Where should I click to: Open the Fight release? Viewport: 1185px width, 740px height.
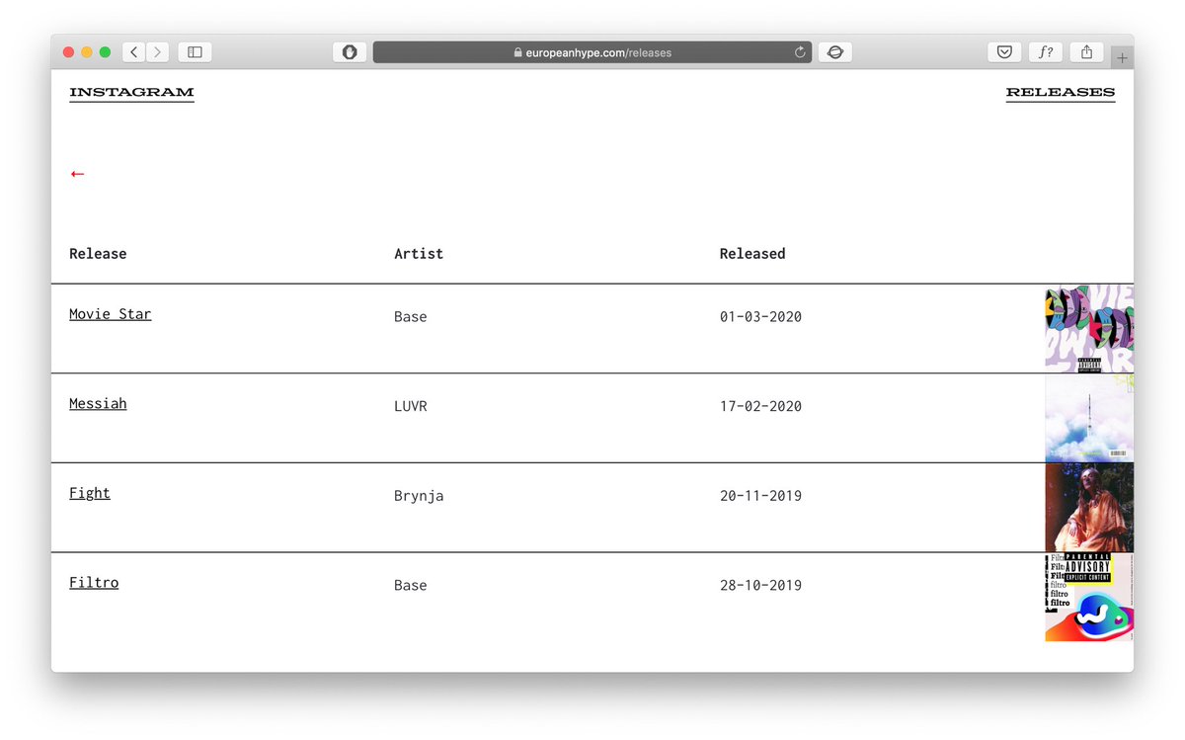pos(90,493)
